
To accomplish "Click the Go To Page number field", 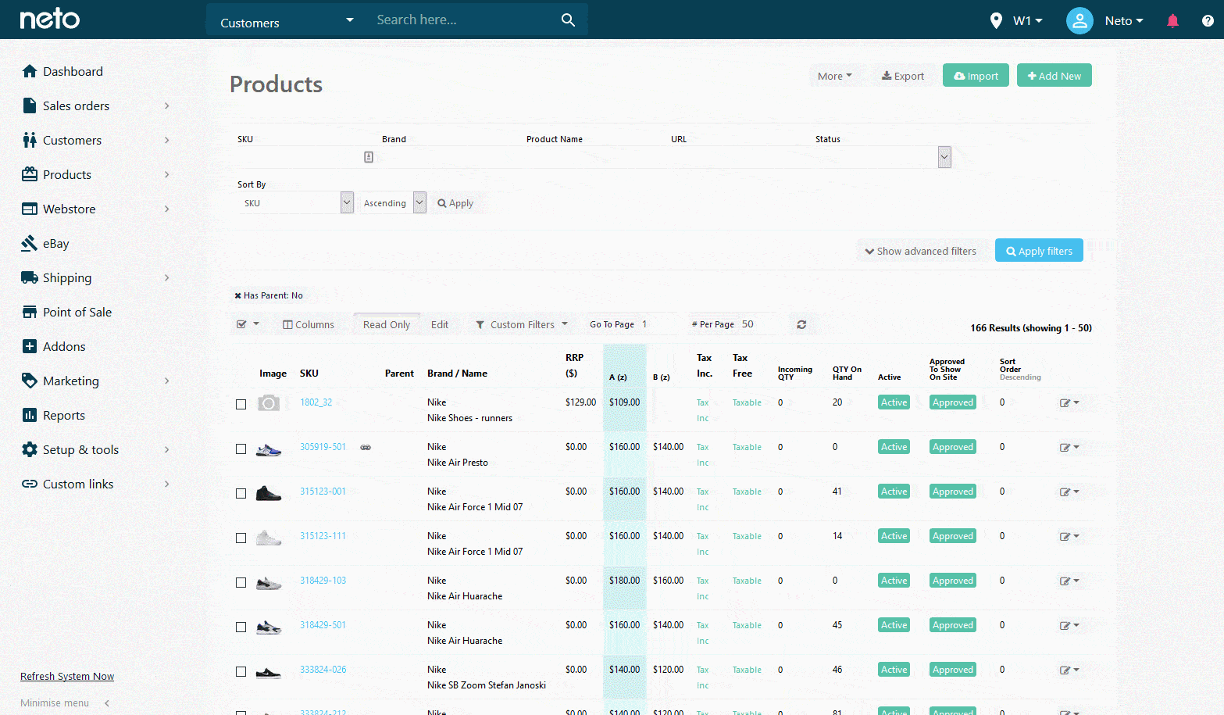I will click(656, 324).
